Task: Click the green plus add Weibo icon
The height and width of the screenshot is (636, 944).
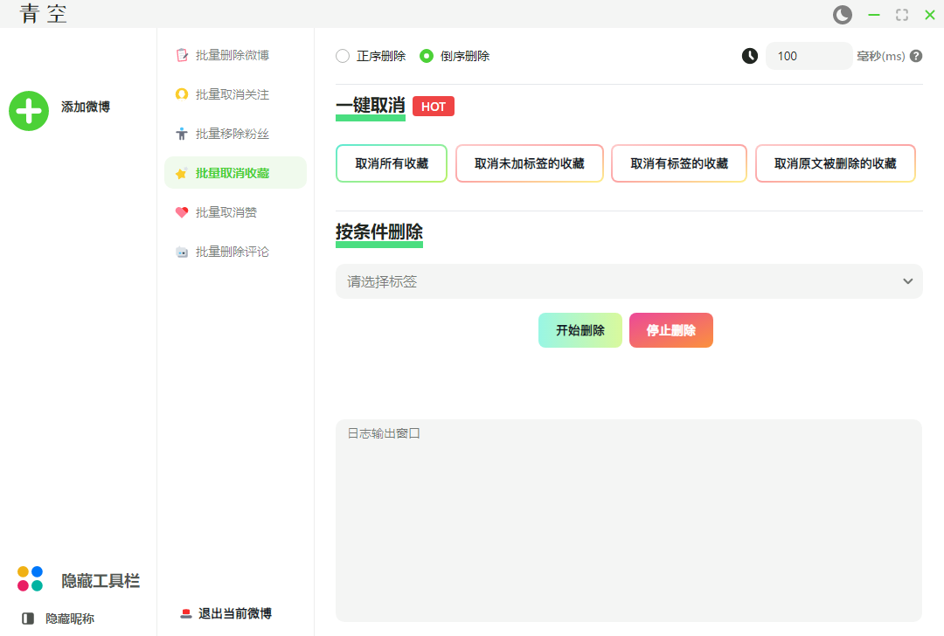Action: click(29, 111)
